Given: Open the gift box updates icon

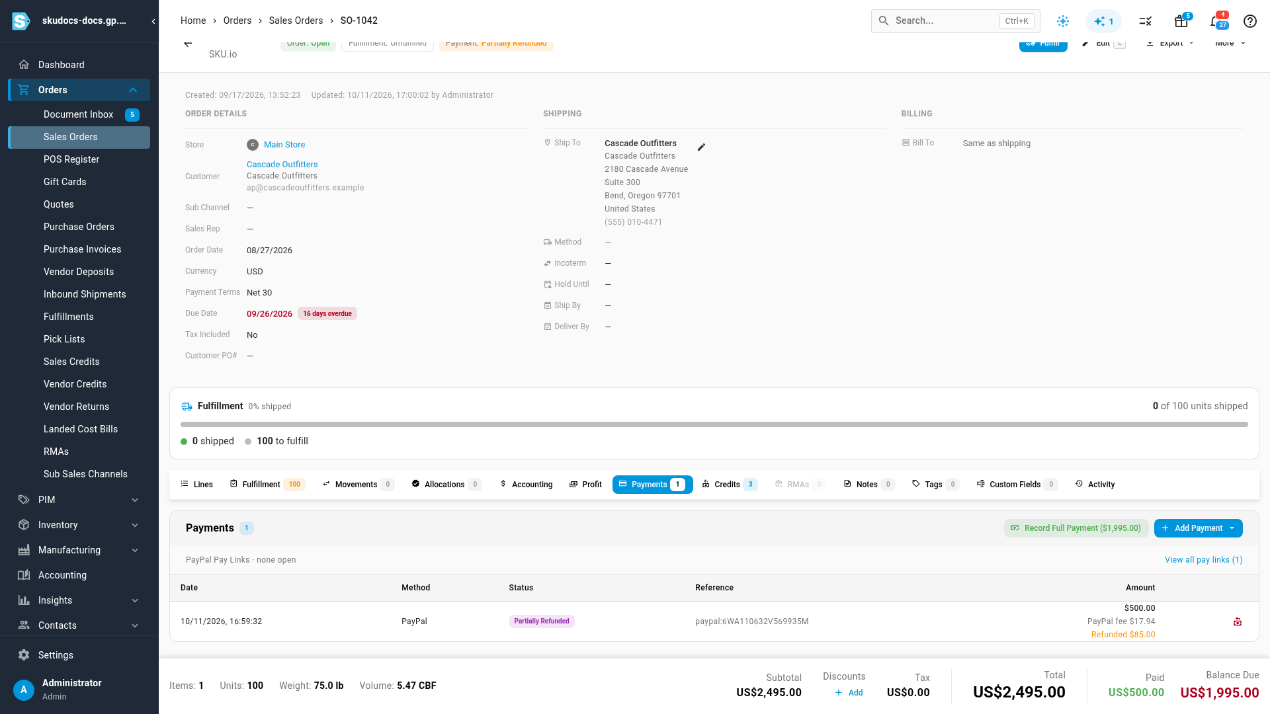Looking at the screenshot, I should pos(1181,21).
